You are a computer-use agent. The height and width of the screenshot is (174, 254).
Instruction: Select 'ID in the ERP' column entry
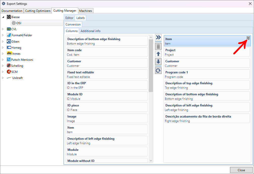(x=107, y=85)
